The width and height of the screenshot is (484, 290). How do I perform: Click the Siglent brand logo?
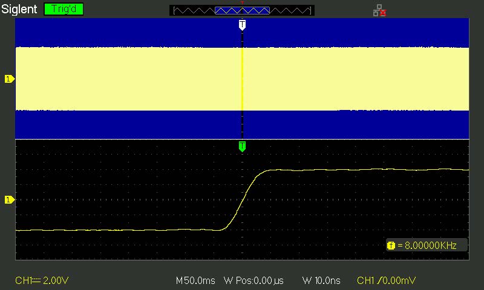click(x=19, y=9)
